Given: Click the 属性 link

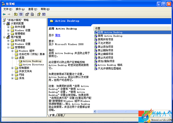Looking at the screenshot, I should tap(58, 35).
